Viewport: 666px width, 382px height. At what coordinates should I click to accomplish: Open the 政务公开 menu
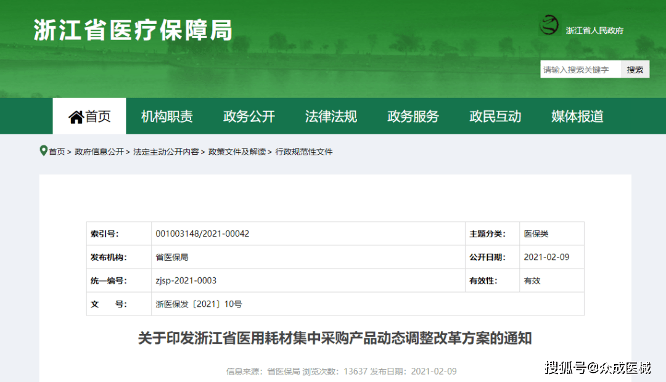(249, 116)
